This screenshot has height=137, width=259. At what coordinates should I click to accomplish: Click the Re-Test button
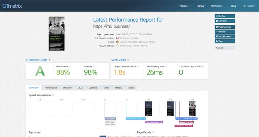coord(225,16)
